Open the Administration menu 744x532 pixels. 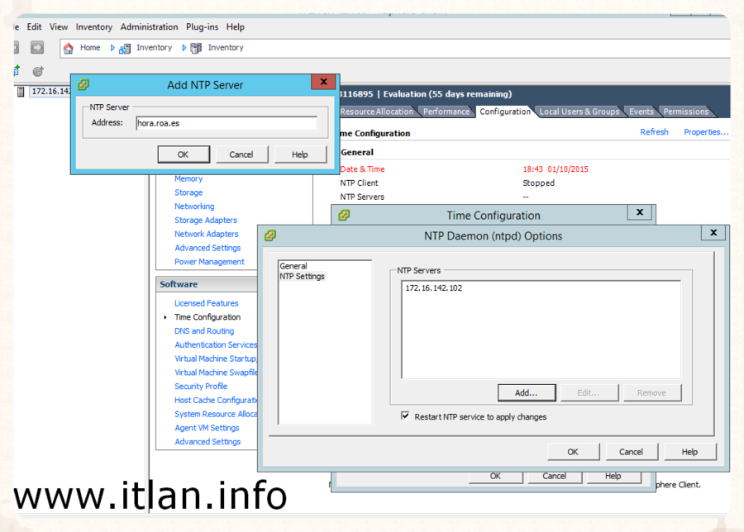[x=149, y=26]
